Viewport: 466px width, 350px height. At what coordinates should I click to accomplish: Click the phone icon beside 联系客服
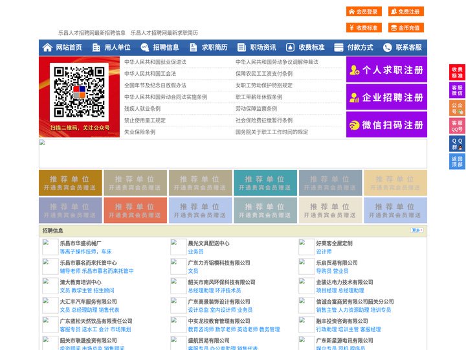point(387,47)
